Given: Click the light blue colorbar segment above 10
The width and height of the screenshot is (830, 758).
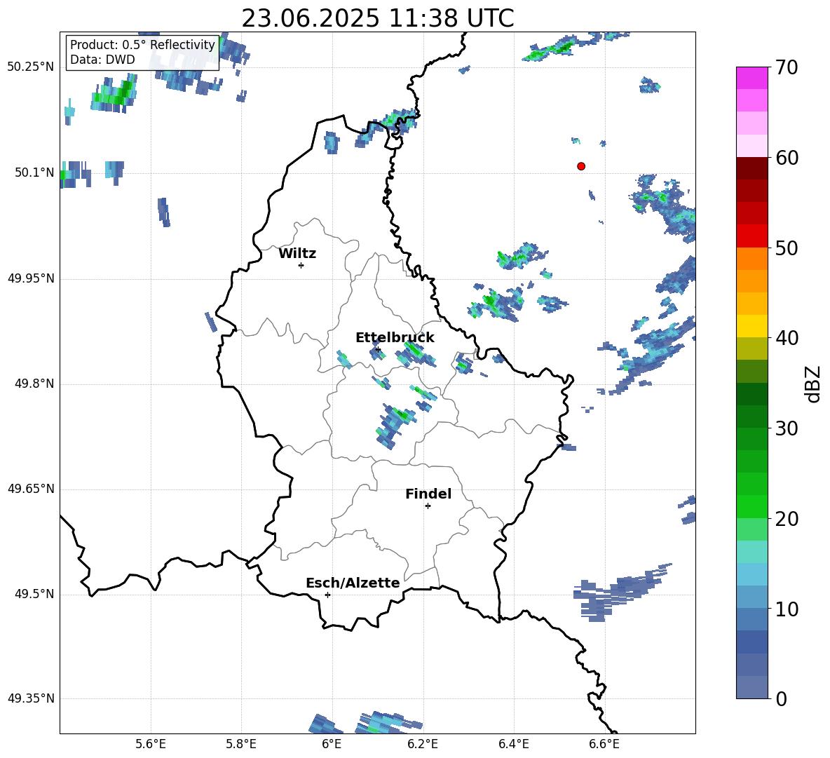Looking at the screenshot, I should click(x=751, y=597).
